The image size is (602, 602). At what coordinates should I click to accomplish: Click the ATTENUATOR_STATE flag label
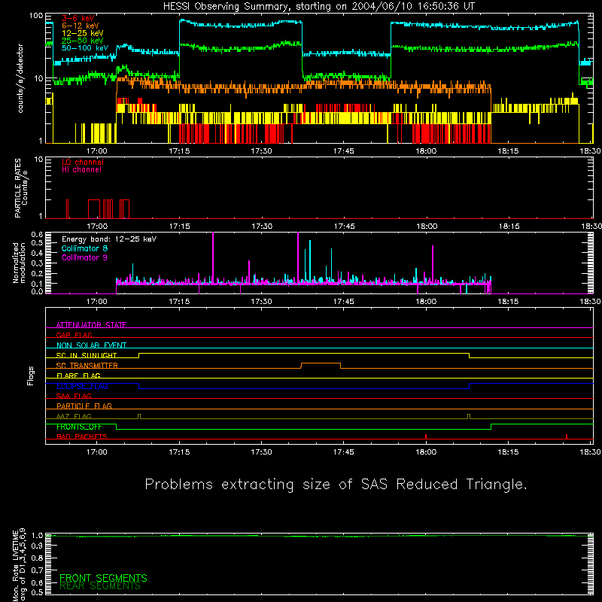click(91, 325)
